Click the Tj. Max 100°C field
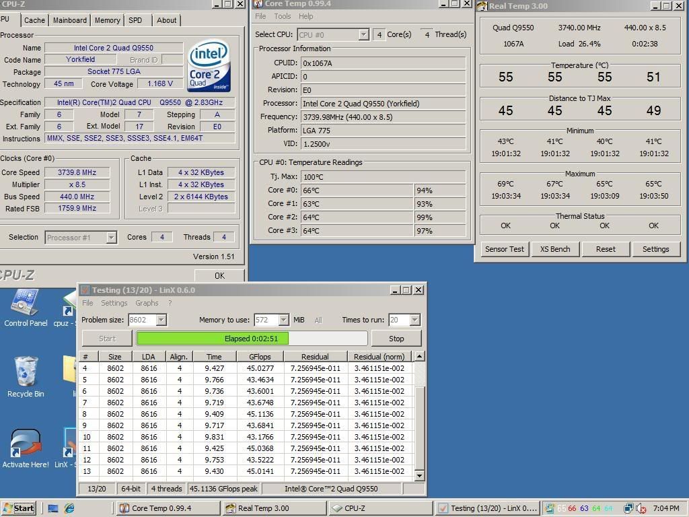The height and width of the screenshot is (517, 689). pos(383,177)
